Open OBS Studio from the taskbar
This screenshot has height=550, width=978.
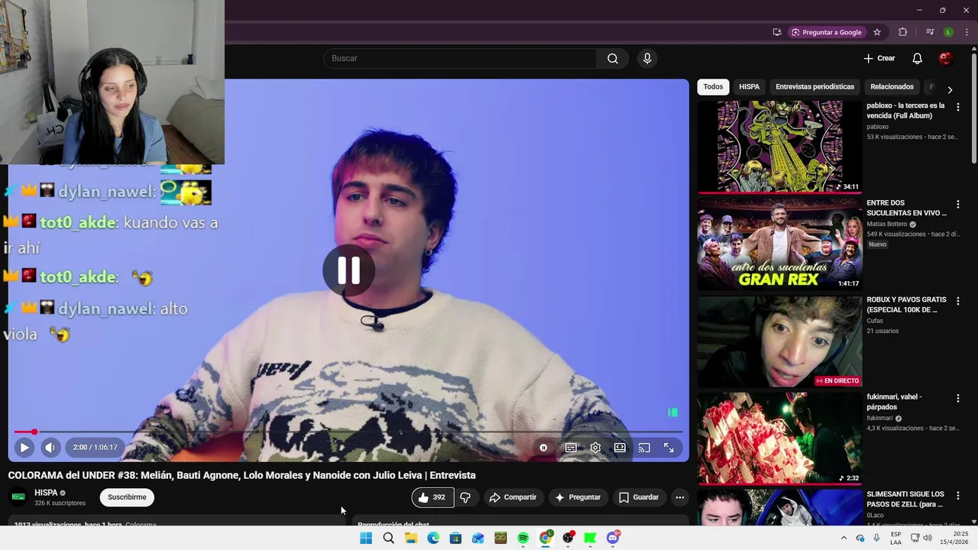pyautogui.click(x=568, y=538)
